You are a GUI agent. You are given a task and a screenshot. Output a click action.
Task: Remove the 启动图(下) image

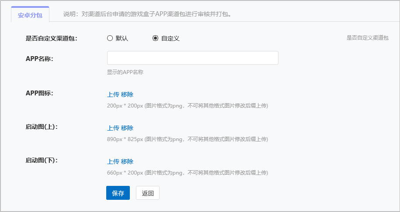[127, 162]
